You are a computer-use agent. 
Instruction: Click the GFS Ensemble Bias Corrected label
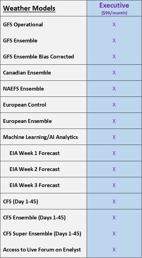tap(39, 57)
